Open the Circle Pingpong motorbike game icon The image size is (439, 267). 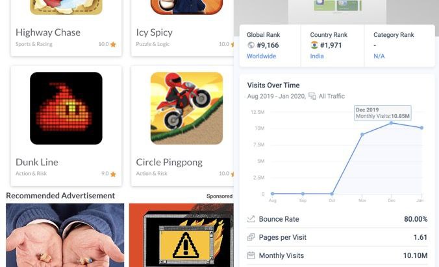tap(187, 108)
